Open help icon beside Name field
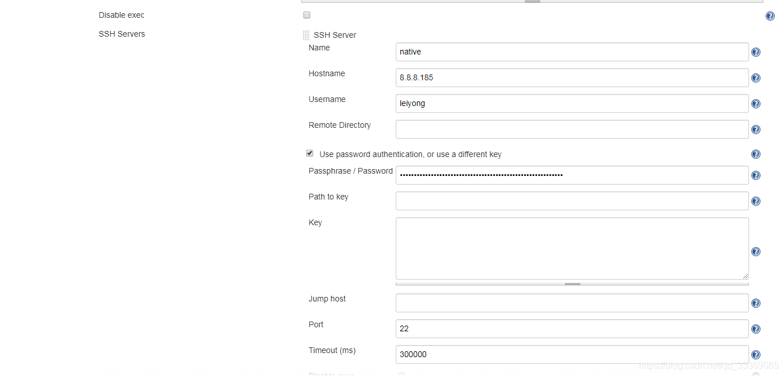784x376 pixels. [756, 52]
